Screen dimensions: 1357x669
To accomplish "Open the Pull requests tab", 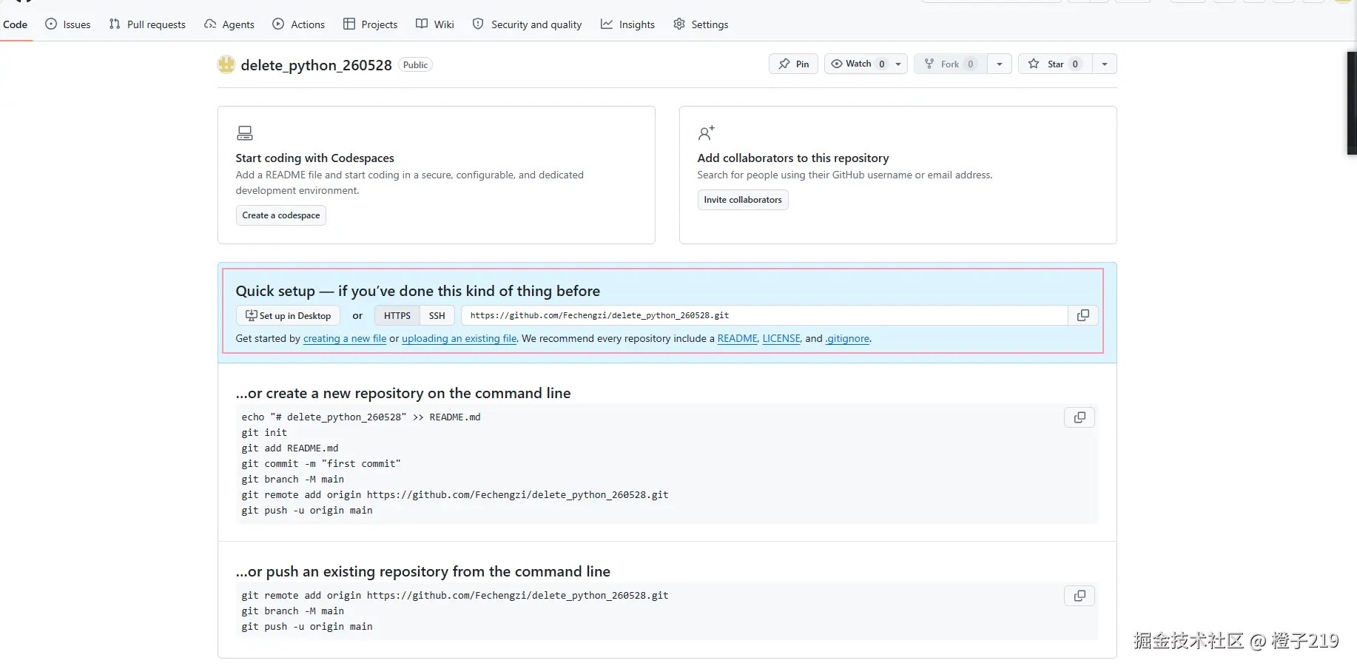I will pos(147,24).
